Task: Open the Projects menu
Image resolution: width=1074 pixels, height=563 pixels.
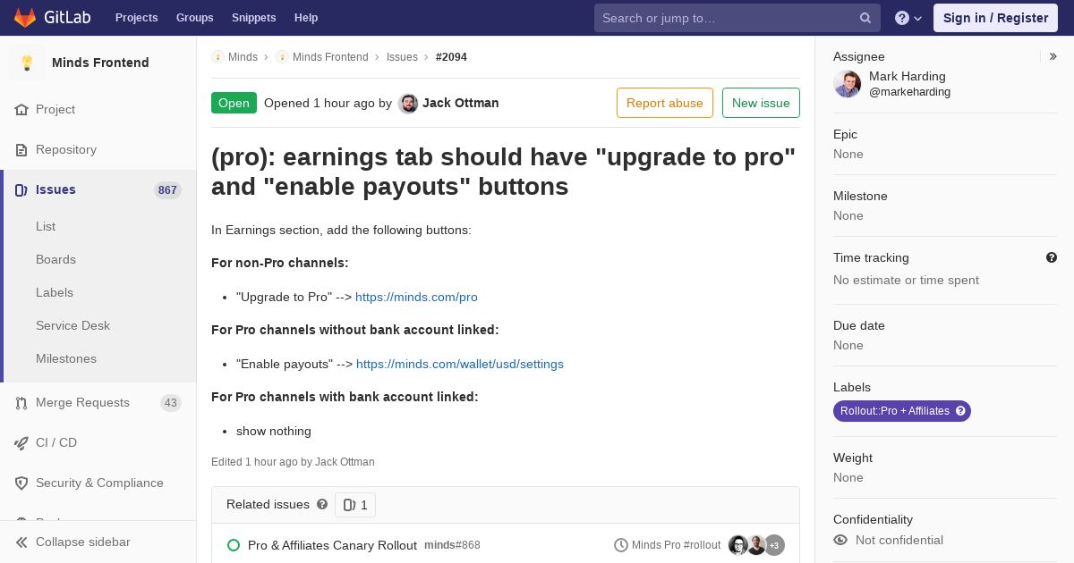Action: [136, 18]
